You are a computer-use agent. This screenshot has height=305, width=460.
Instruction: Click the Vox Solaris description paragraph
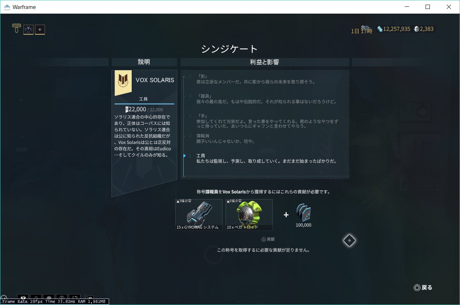142,136
